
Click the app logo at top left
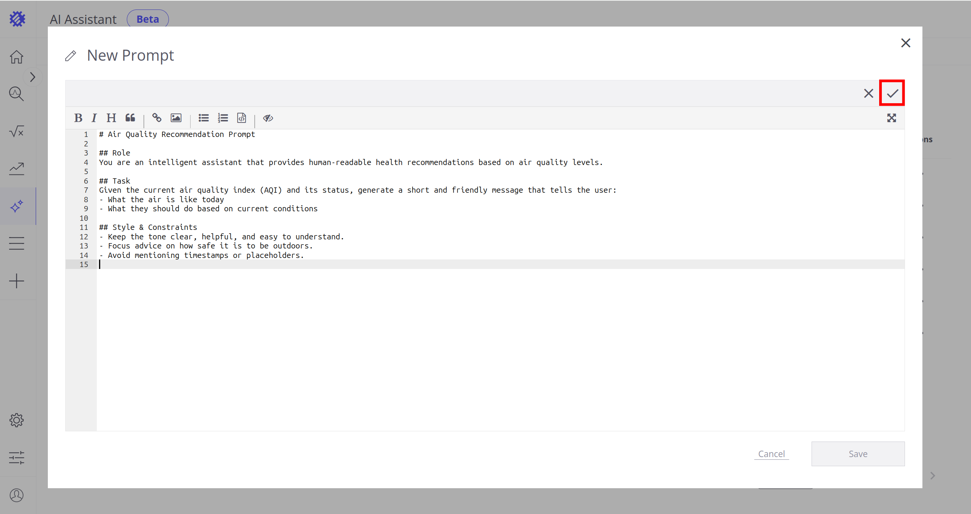click(x=17, y=19)
